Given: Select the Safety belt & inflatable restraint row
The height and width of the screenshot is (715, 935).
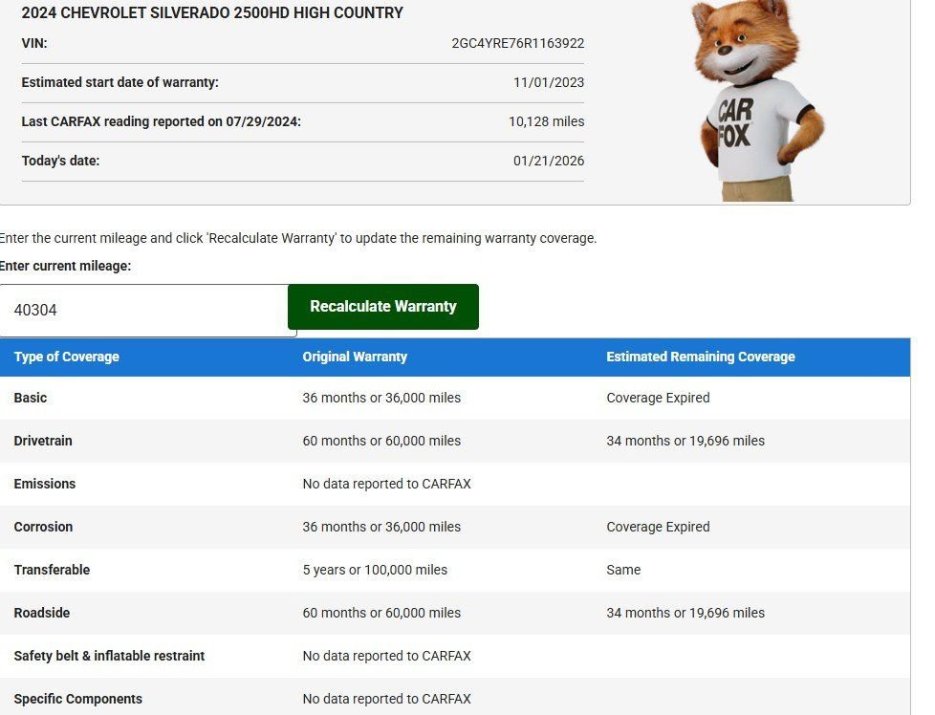Looking at the screenshot, I should pyautogui.click(x=109, y=656).
